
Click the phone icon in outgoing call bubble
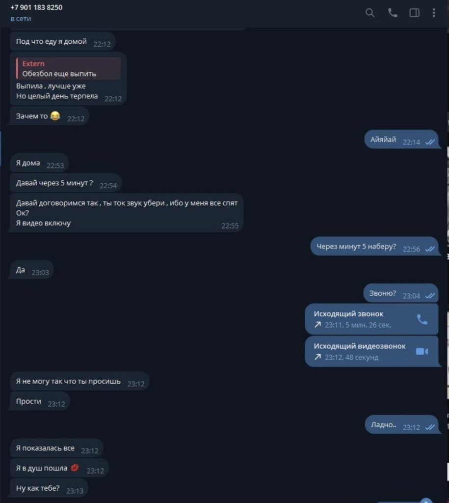pyautogui.click(x=422, y=319)
